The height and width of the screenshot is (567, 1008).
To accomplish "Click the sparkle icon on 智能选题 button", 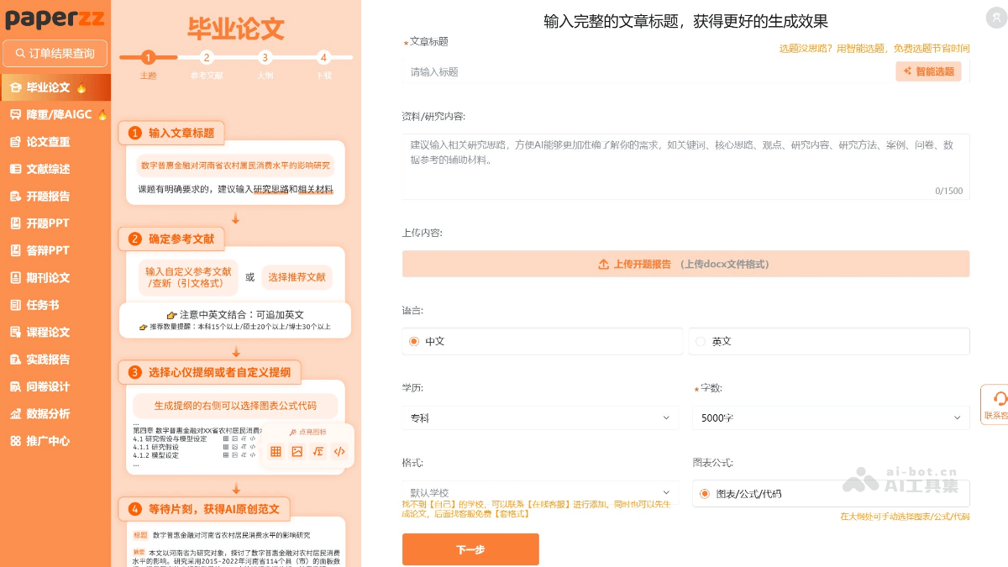I will [907, 71].
